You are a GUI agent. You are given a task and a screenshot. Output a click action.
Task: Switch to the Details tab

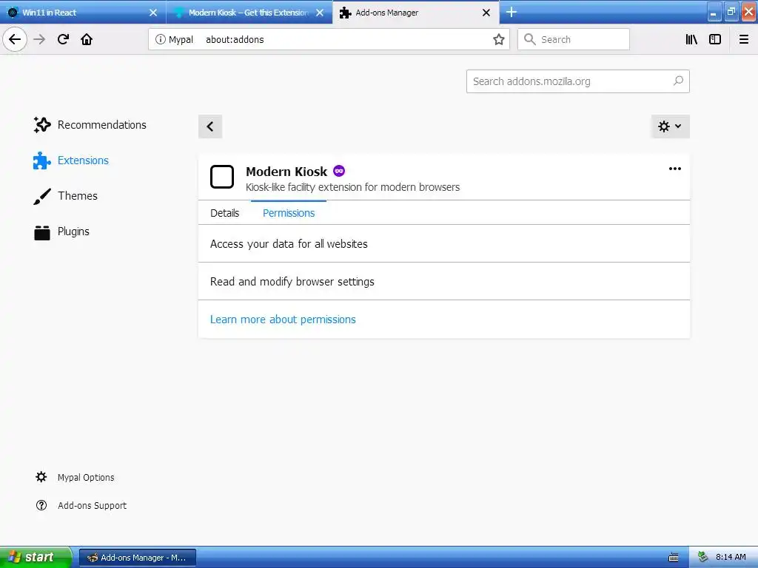(224, 213)
